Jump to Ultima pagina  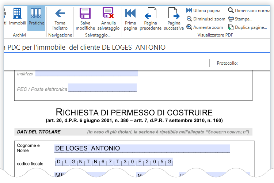(203, 11)
